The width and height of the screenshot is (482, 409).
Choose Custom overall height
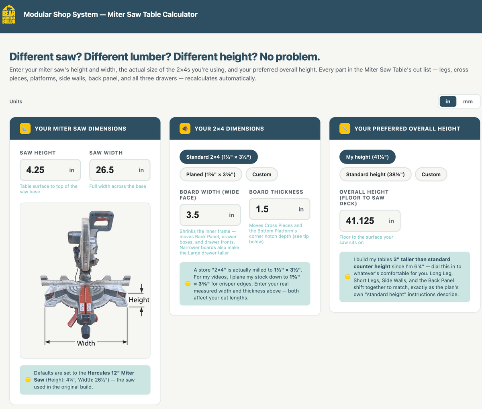click(x=431, y=174)
